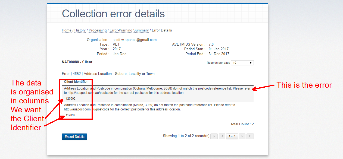This screenshot has height=159, width=343.
Task: Click the AVETMISS Version 7.0 value
Action: click(211, 44)
